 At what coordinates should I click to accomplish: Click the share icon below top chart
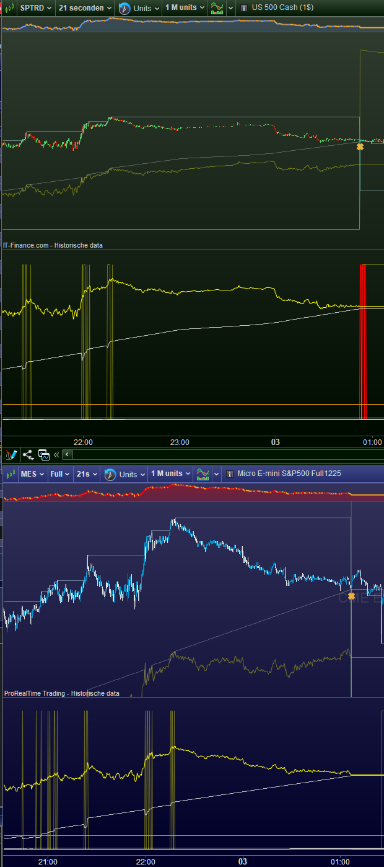click(28, 454)
